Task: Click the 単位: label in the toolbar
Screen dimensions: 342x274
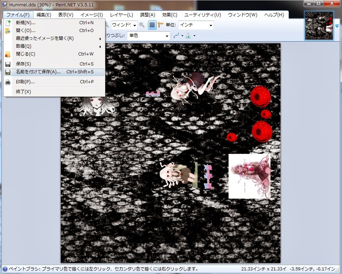Action: (171, 25)
